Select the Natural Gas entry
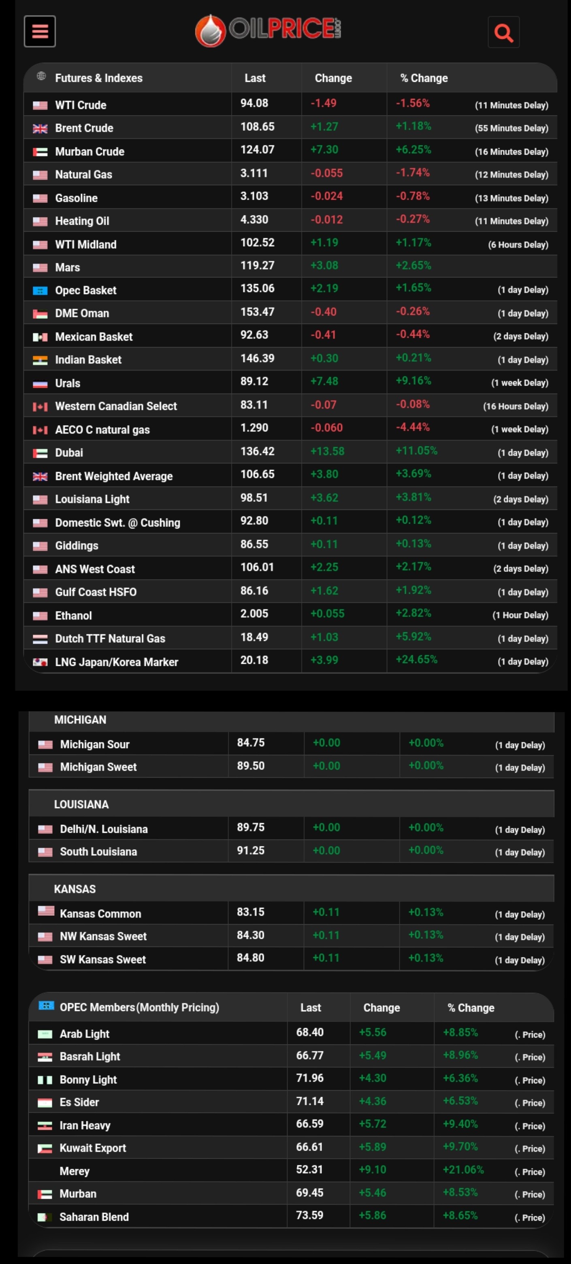This screenshot has width=571, height=1264. [83, 175]
